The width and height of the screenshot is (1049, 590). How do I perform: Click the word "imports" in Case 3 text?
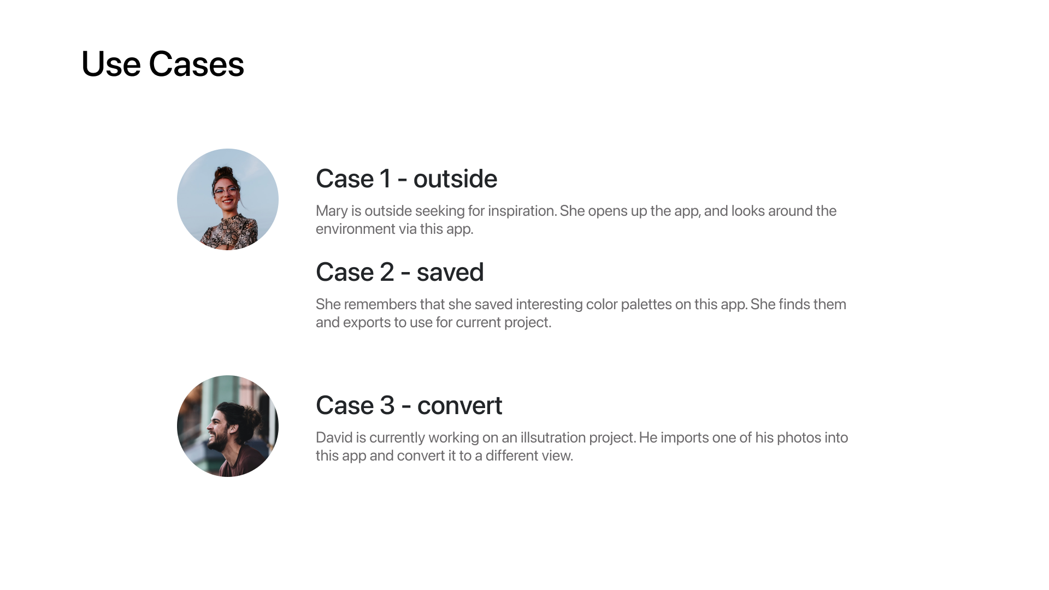(682, 438)
